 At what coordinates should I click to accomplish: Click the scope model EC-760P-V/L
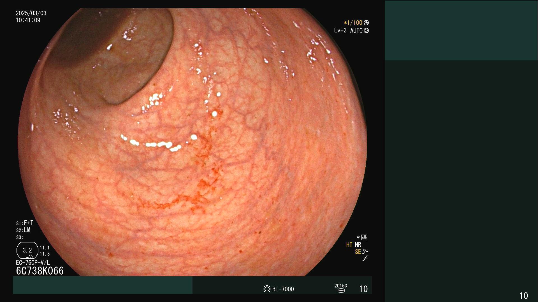coord(33,263)
